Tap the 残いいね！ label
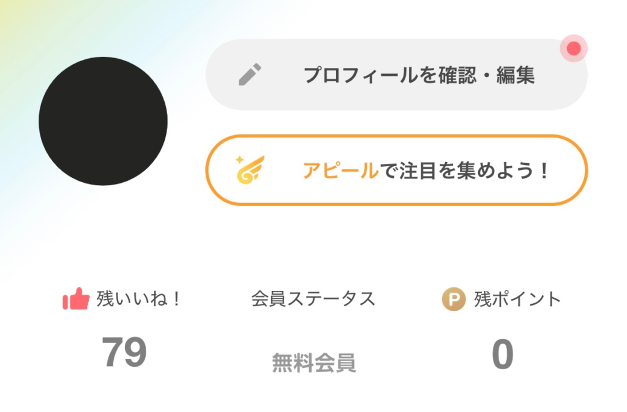 tap(139, 299)
